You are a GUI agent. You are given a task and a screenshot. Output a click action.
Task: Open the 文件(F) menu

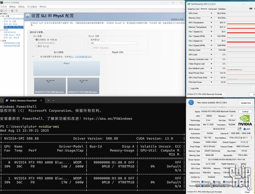(4, 7)
